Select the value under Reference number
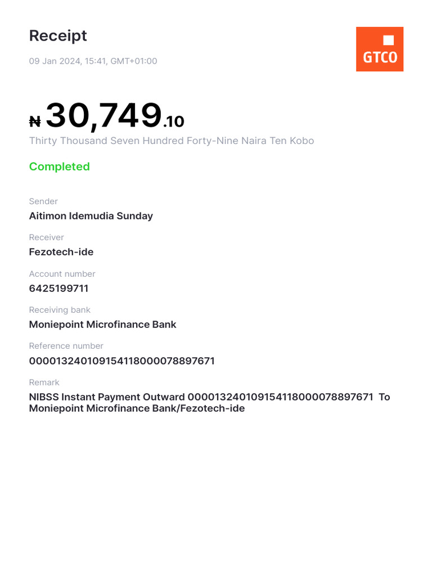Viewport: 432px width, 576px height. coord(121,361)
